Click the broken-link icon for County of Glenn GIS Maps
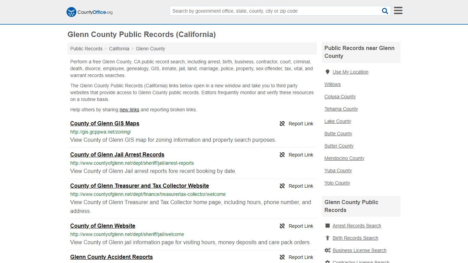This screenshot has width=468, height=263. coord(282,124)
